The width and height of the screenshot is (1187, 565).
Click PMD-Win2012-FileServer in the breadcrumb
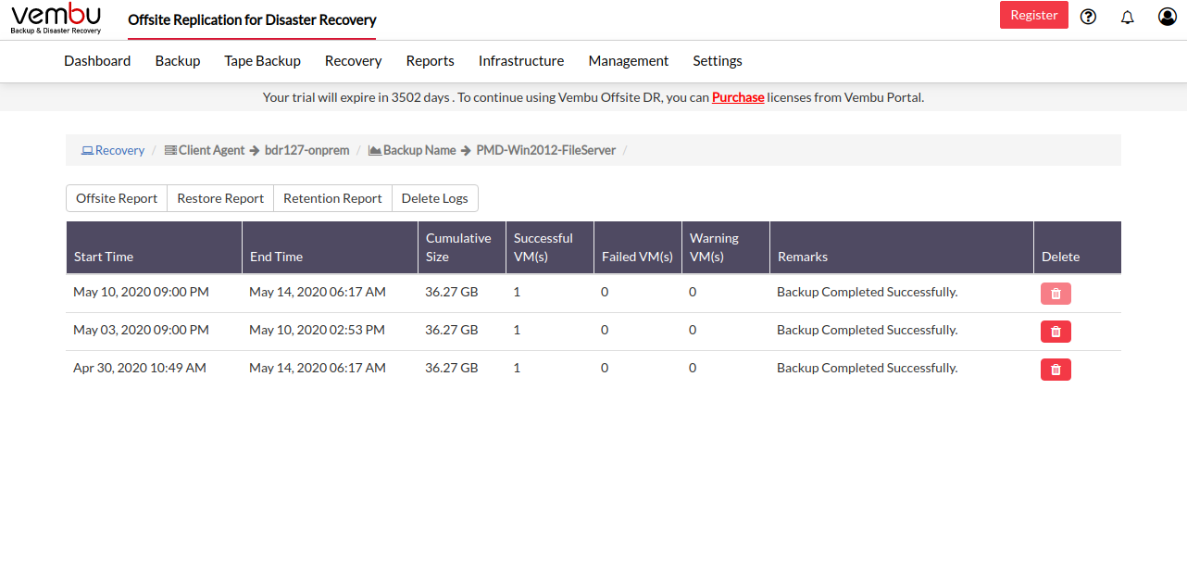[x=546, y=150]
